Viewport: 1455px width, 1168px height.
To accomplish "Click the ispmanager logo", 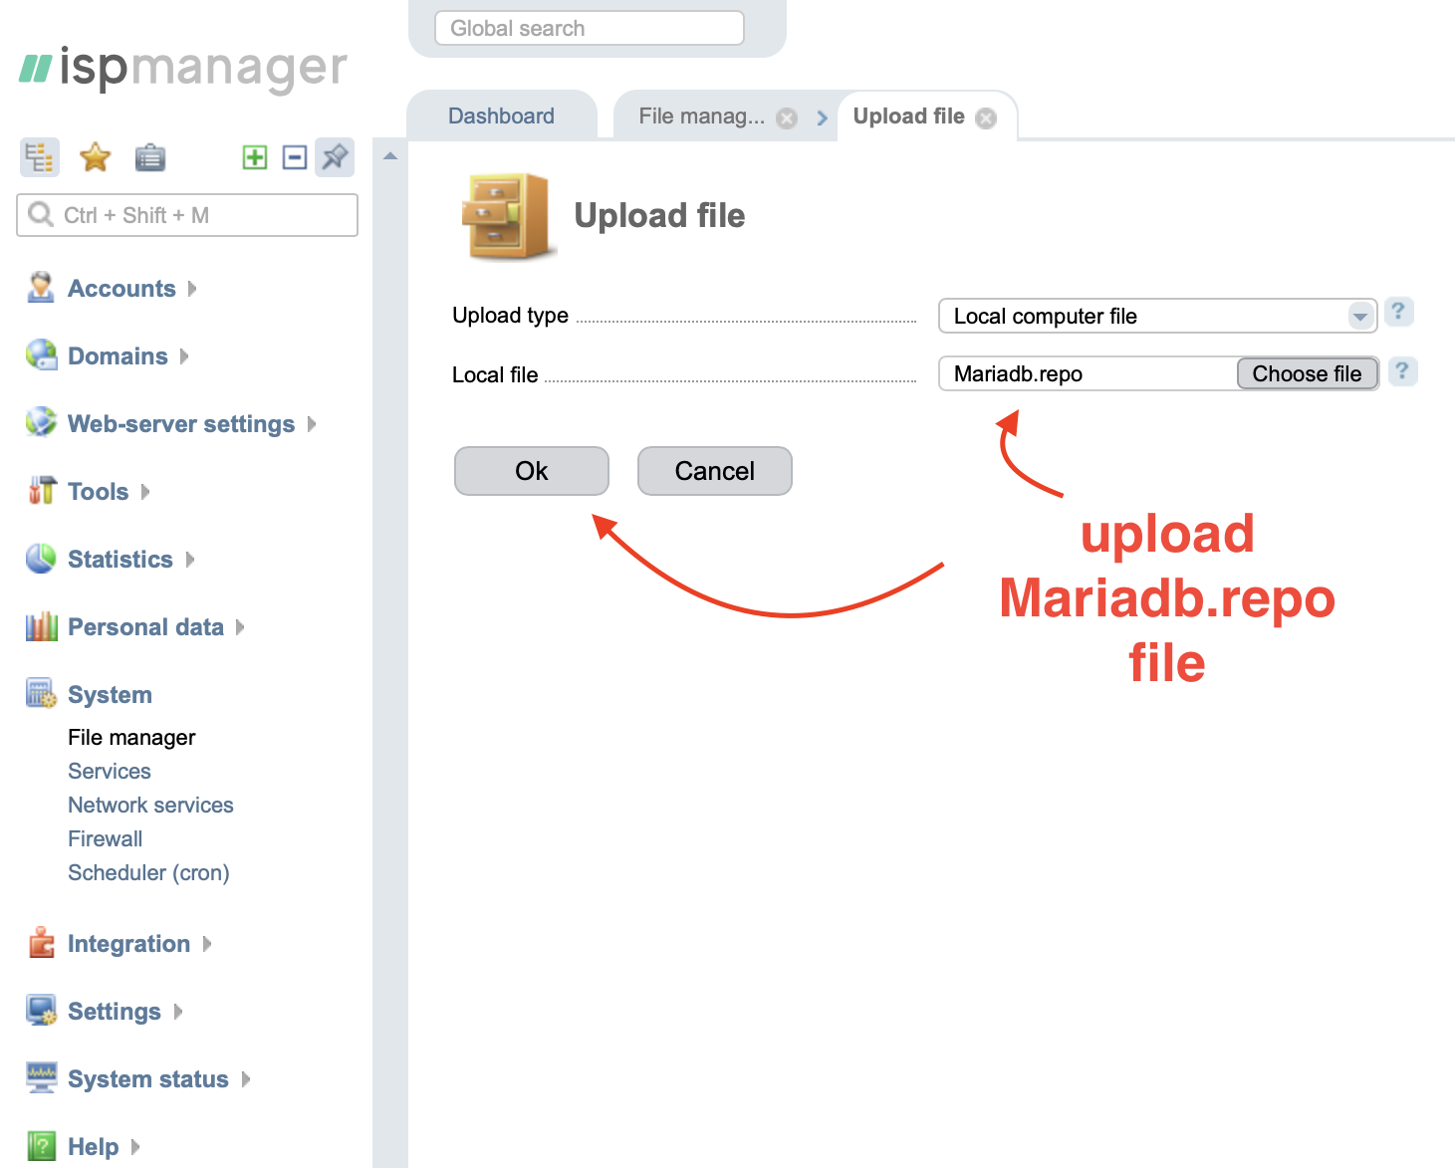I will [183, 69].
